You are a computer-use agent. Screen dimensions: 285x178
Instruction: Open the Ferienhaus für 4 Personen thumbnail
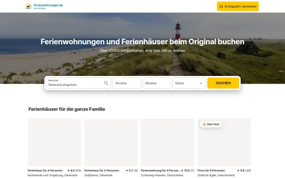pos(54,142)
